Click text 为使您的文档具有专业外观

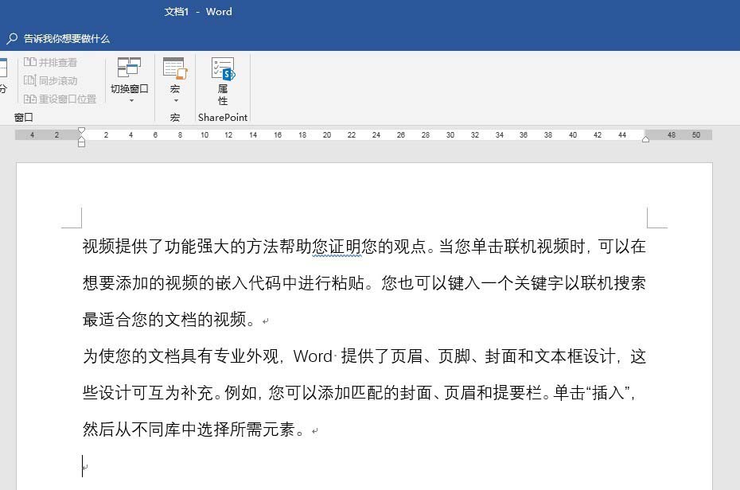coord(181,356)
